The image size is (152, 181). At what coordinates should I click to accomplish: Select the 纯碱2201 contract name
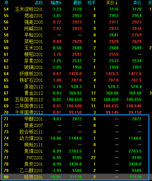33,29
